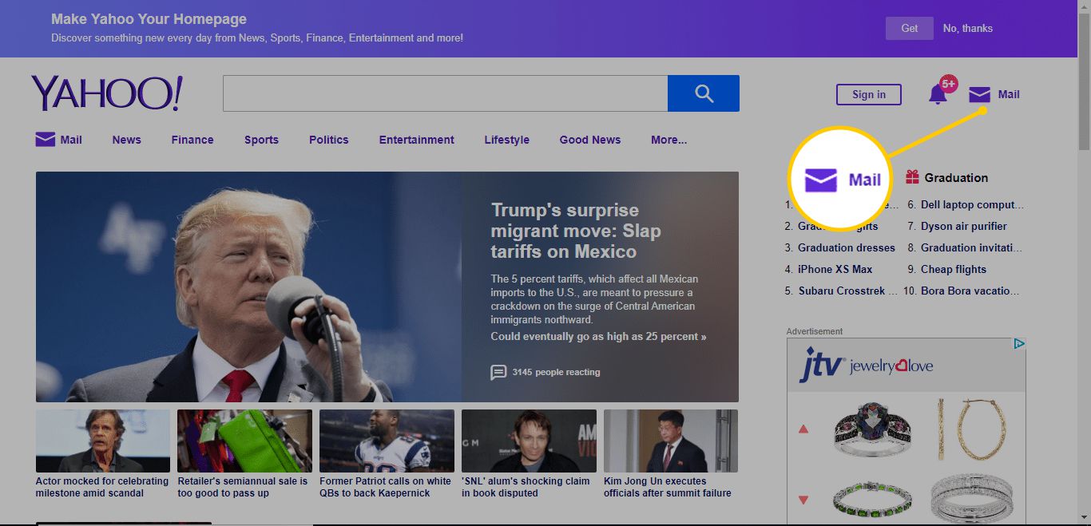Open the Good News section
This screenshot has height=526, width=1091.
click(590, 140)
